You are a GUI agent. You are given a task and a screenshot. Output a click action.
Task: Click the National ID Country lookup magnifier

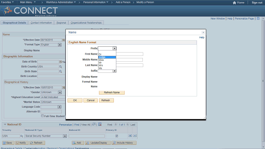22,136
